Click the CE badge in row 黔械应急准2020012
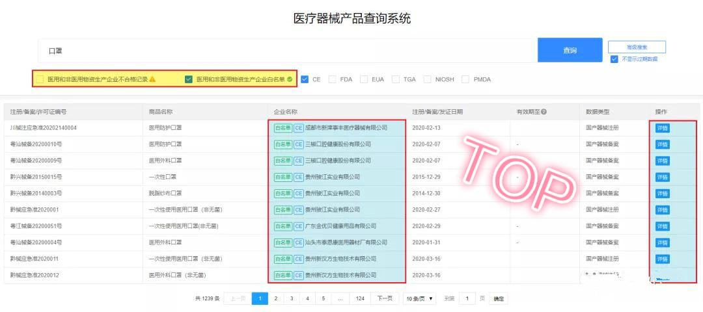Image resolution: width=703 pixels, height=312 pixels. tap(299, 276)
